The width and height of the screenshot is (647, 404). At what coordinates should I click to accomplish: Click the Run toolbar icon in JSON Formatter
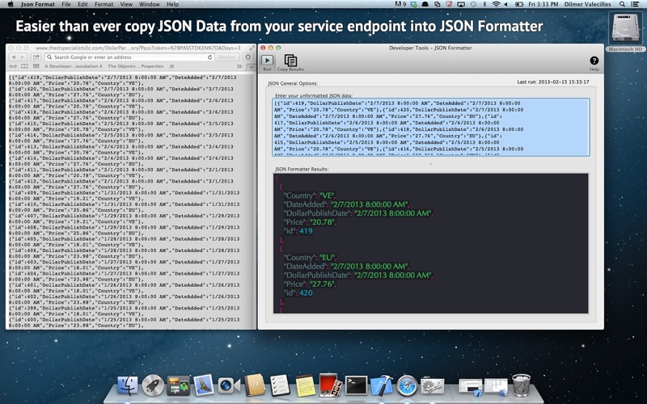(x=267, y=61)
